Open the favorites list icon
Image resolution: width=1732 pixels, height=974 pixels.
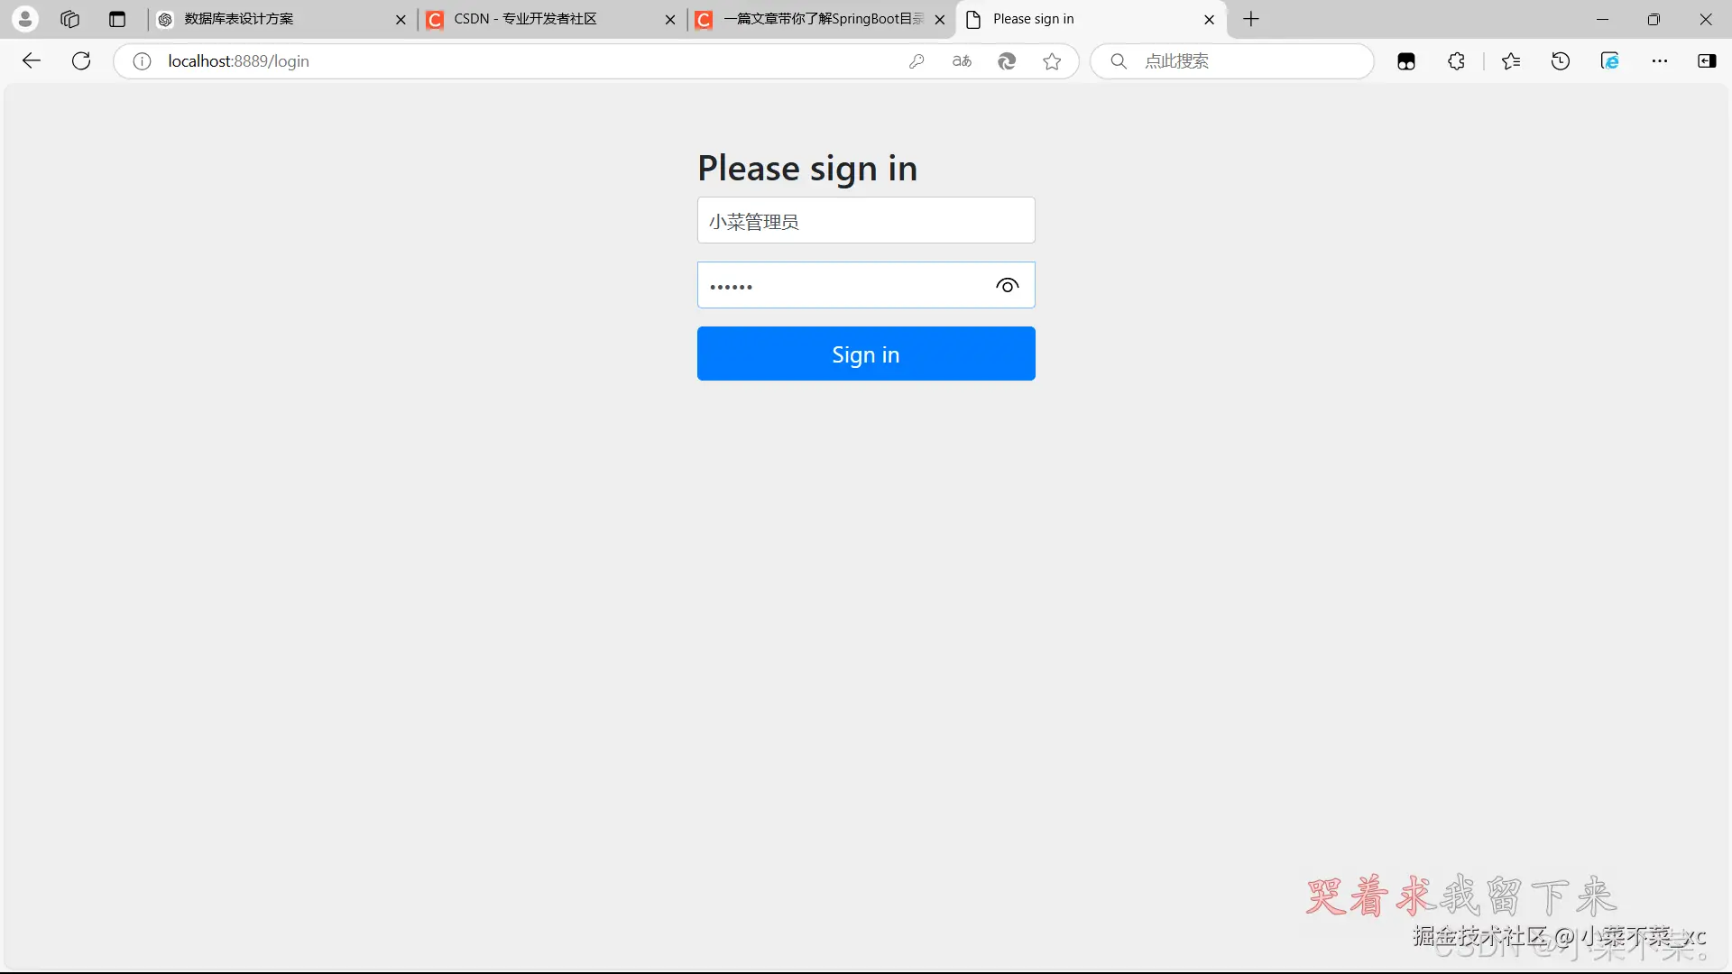click(1511, 61)
